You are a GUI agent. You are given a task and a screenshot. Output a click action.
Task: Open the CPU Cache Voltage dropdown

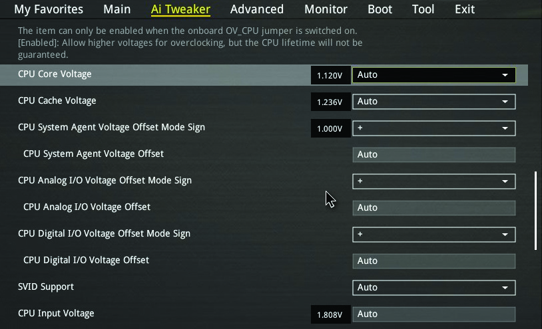click(434, 102)
